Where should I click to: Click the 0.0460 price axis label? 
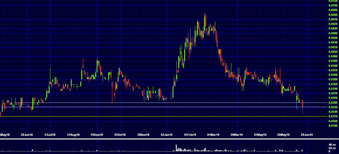(x=333, y=61)
